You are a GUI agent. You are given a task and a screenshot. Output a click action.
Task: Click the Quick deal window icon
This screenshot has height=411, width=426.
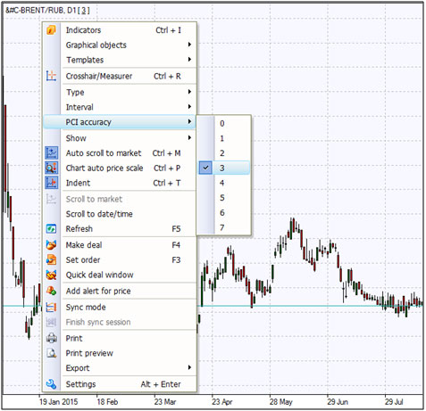click(51, 275)
